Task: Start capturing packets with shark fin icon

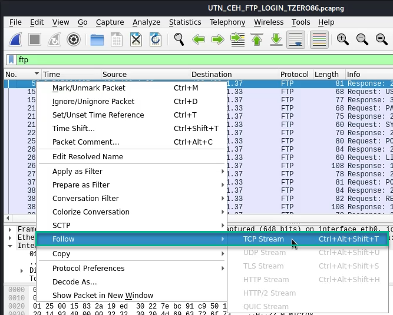Action: pyautogui.click(x=15, y=39)
